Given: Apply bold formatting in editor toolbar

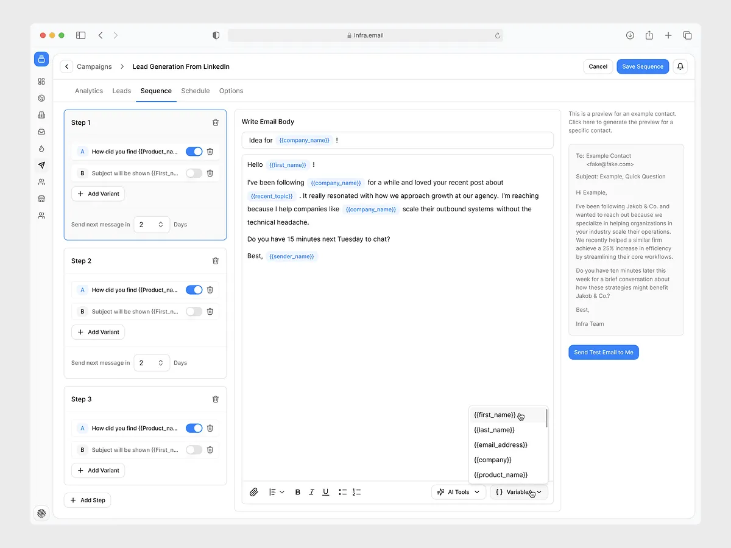Looking at the screenshot, I should (298, 492).
